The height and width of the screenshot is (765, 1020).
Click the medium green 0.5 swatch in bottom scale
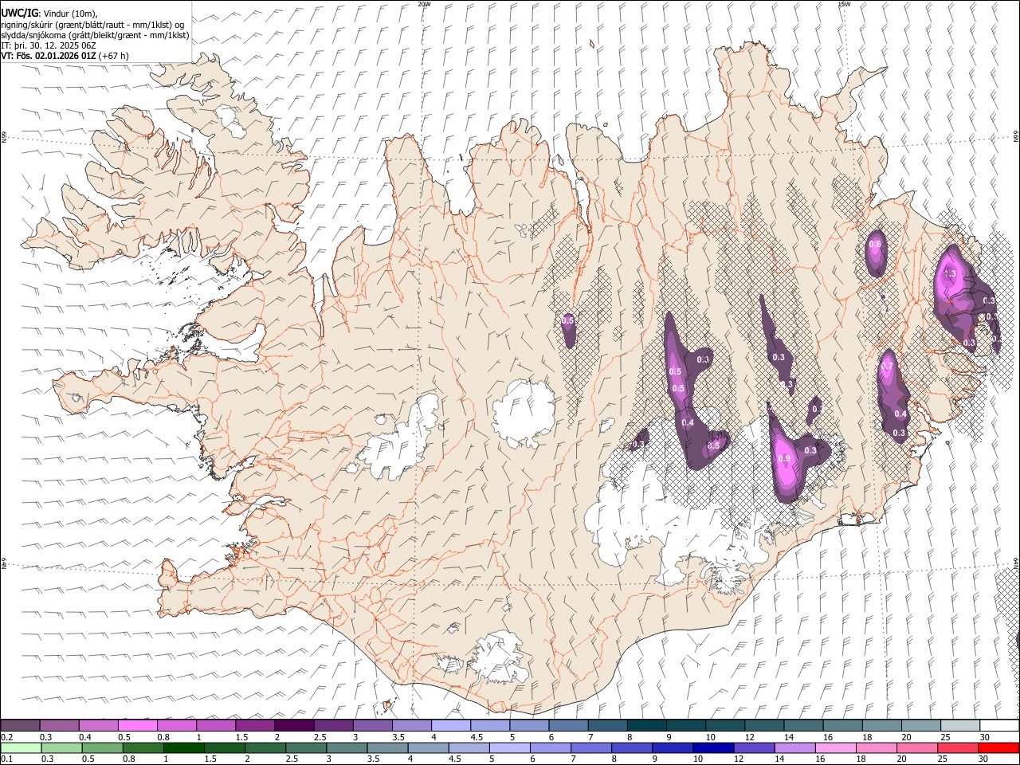[x=103, y=747]
